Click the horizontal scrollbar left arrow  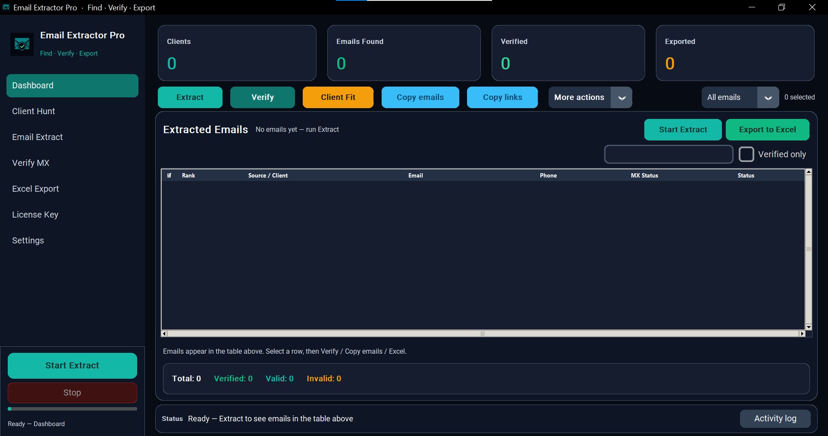[x=164, y=333]
